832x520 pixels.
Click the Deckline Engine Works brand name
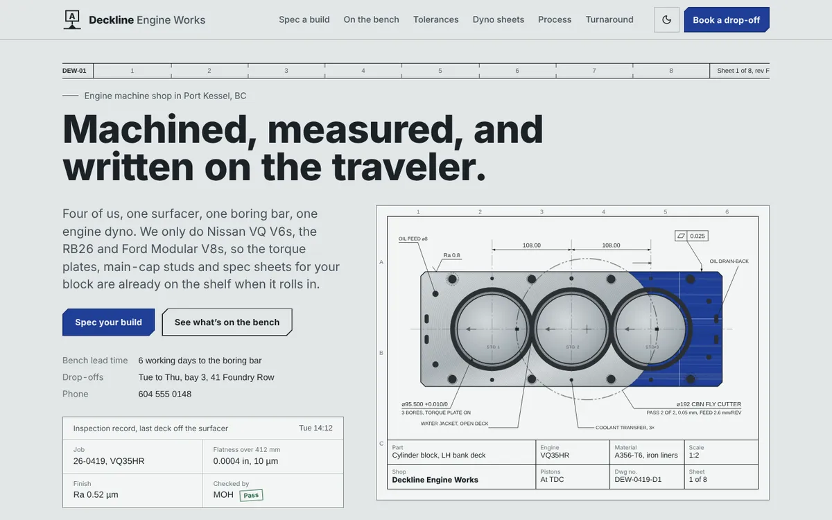click(x=147, y=20)
